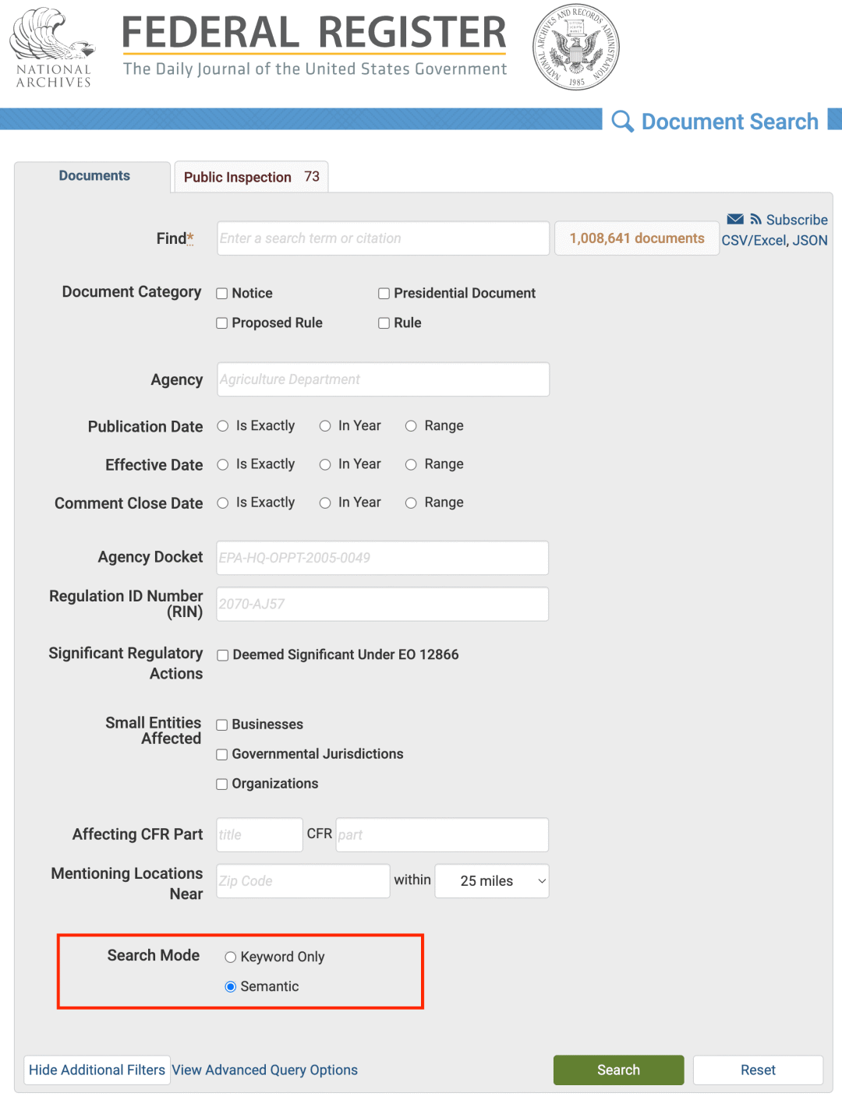Check Deemed Significant Under EO 12866
Screen dimensions: 842x1100
[223, 655]
